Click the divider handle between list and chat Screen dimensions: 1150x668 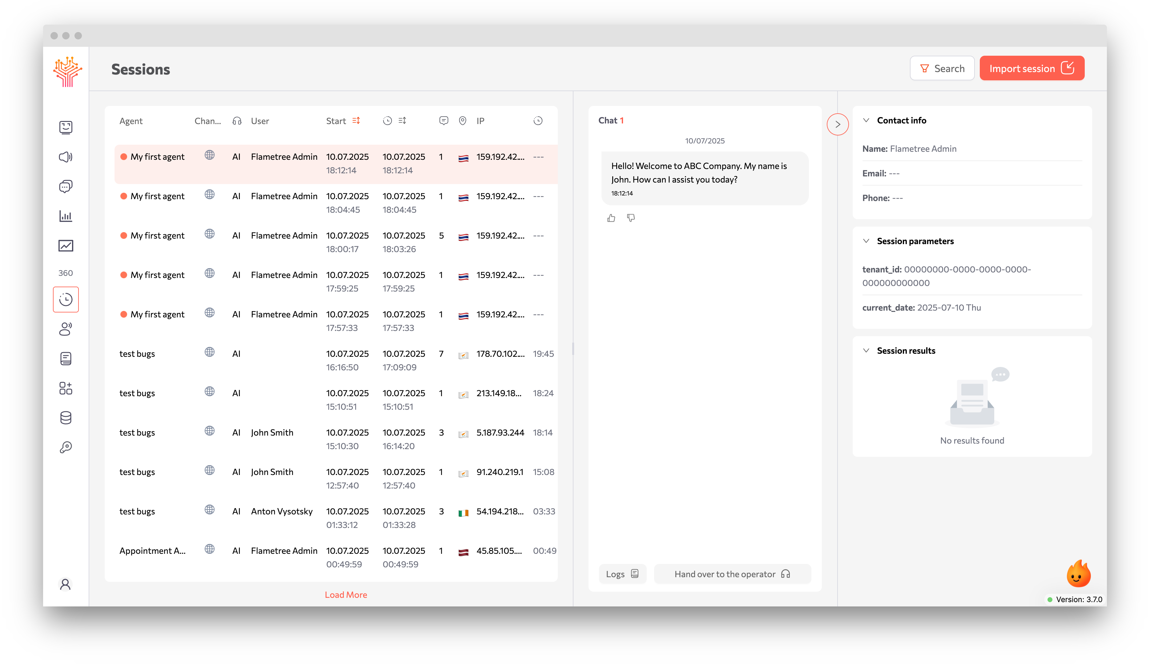click(x=573, y=349)
